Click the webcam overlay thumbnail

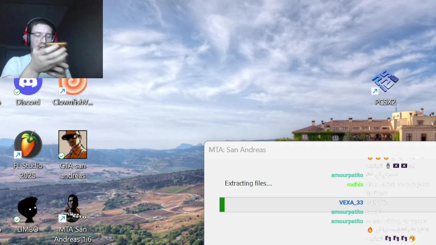(51, 39)
